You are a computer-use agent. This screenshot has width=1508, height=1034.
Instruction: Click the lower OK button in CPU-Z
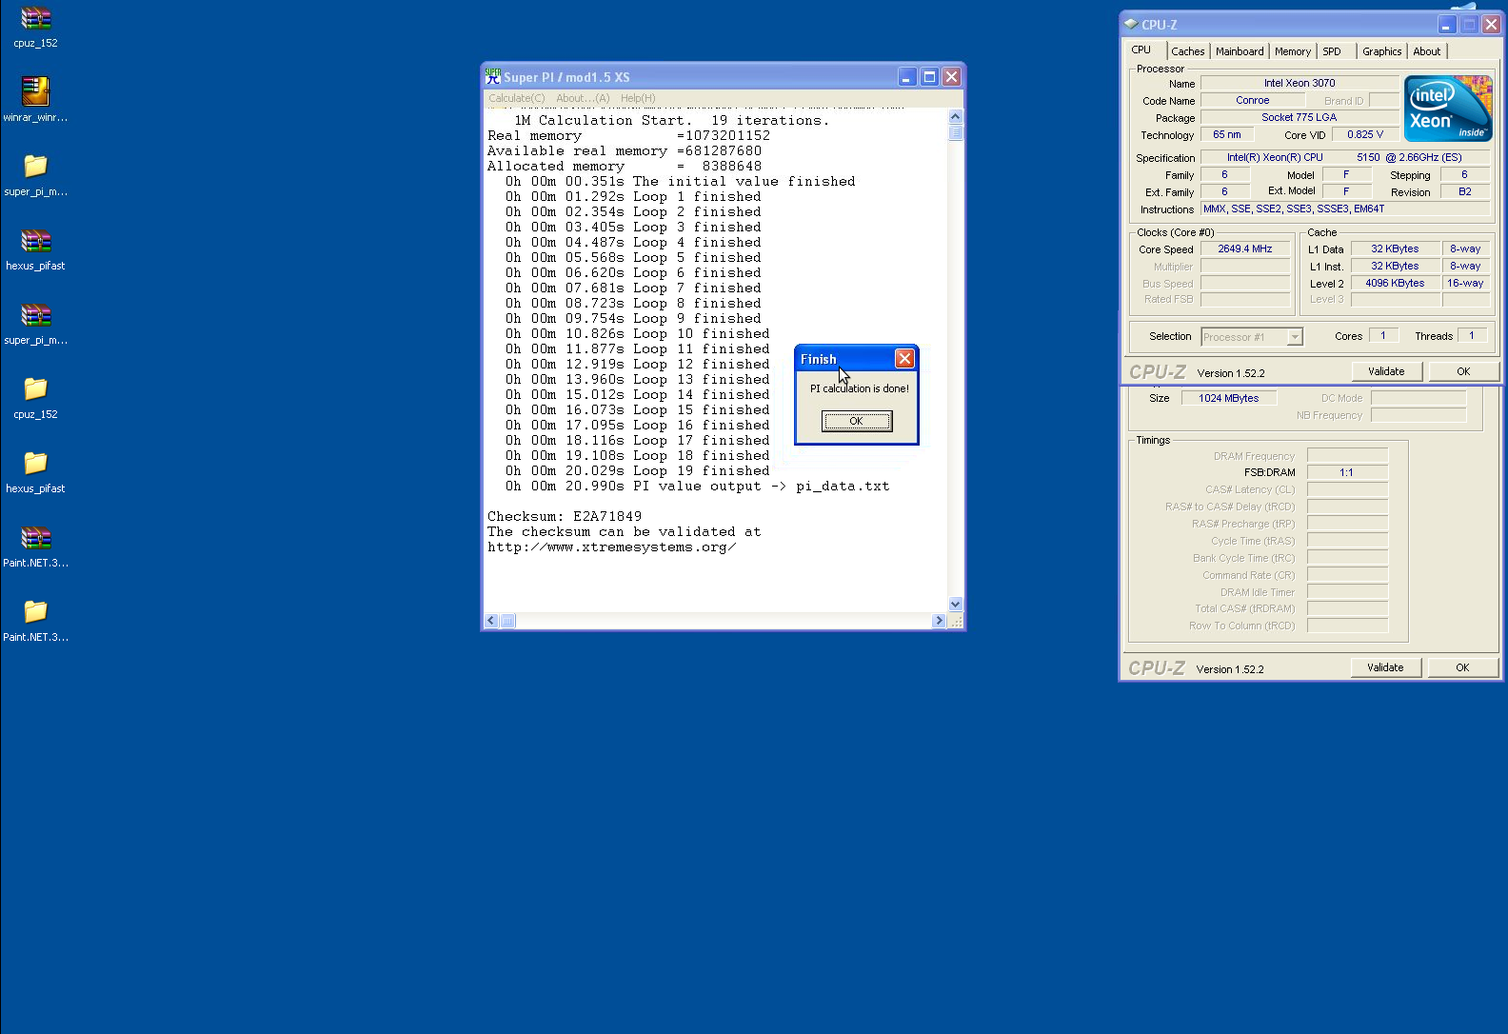point(1462,667)
